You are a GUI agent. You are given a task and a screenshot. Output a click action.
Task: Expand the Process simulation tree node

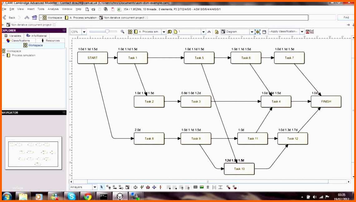click(x=4, y=55)
